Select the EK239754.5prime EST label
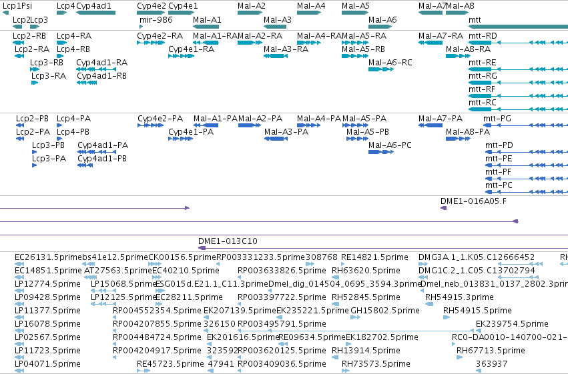The image size is (568, 374). (x=512, y=324)
